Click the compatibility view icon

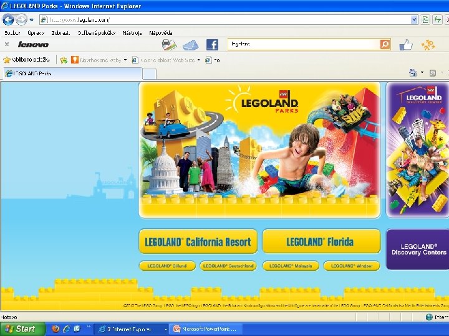click(x=425, y=20)
